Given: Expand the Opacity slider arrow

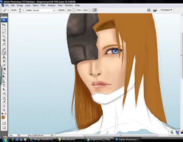Looking at the screenshot, I should 73,10.
